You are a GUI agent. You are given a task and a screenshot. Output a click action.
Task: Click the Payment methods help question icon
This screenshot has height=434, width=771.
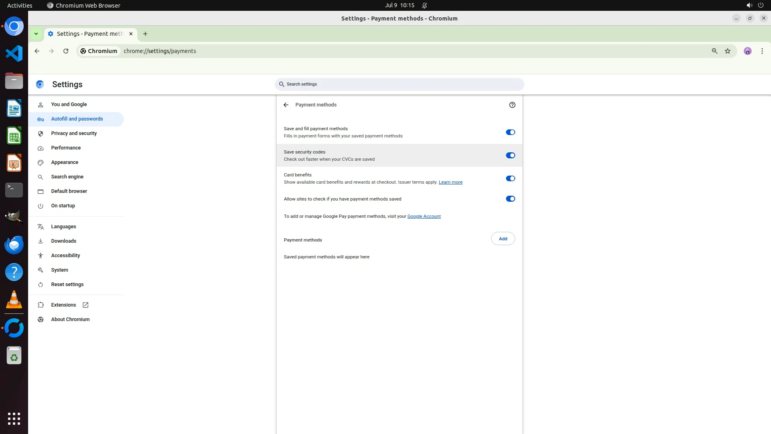pyautogui.click(x=512, y=105)
